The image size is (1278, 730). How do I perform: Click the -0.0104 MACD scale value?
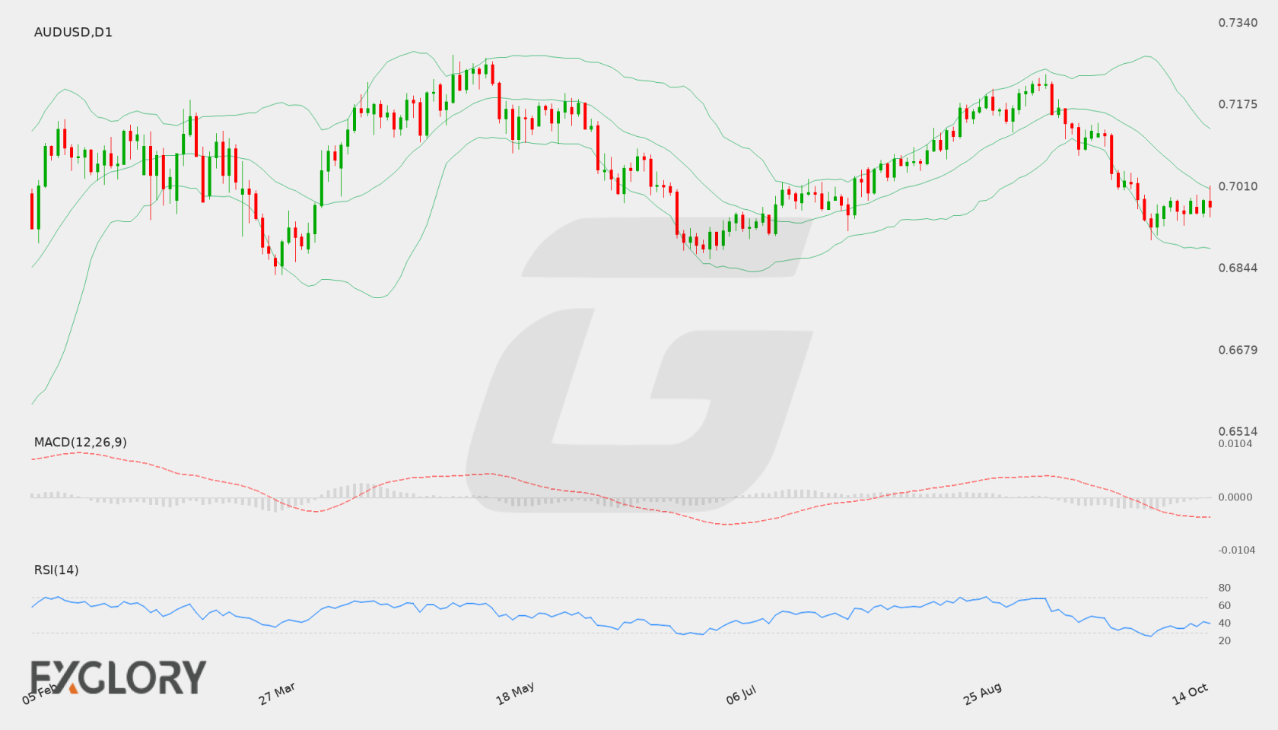click(1237, 550)
